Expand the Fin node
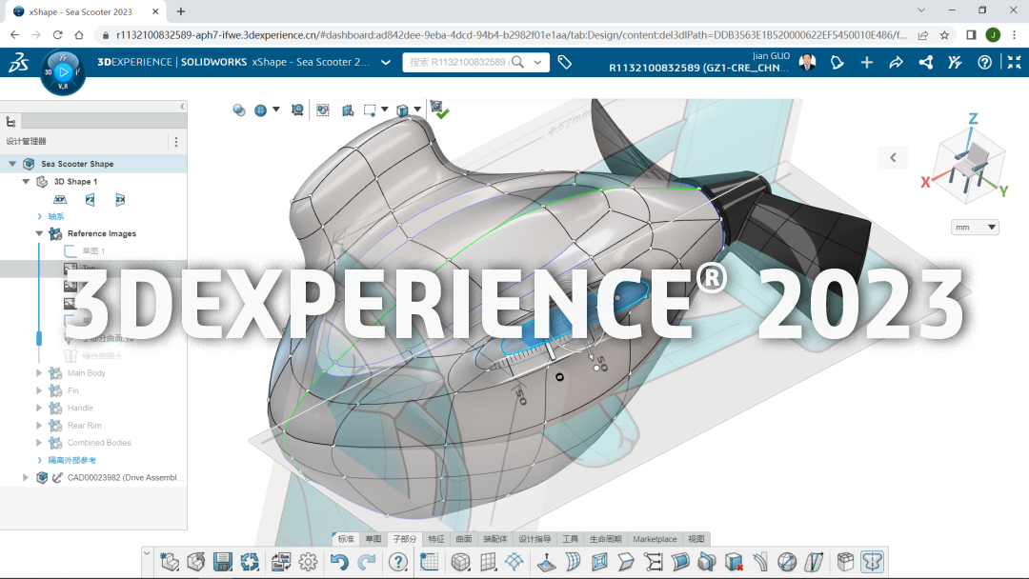The width and height of the screenshot is (1029, 579). click(39, 390)
